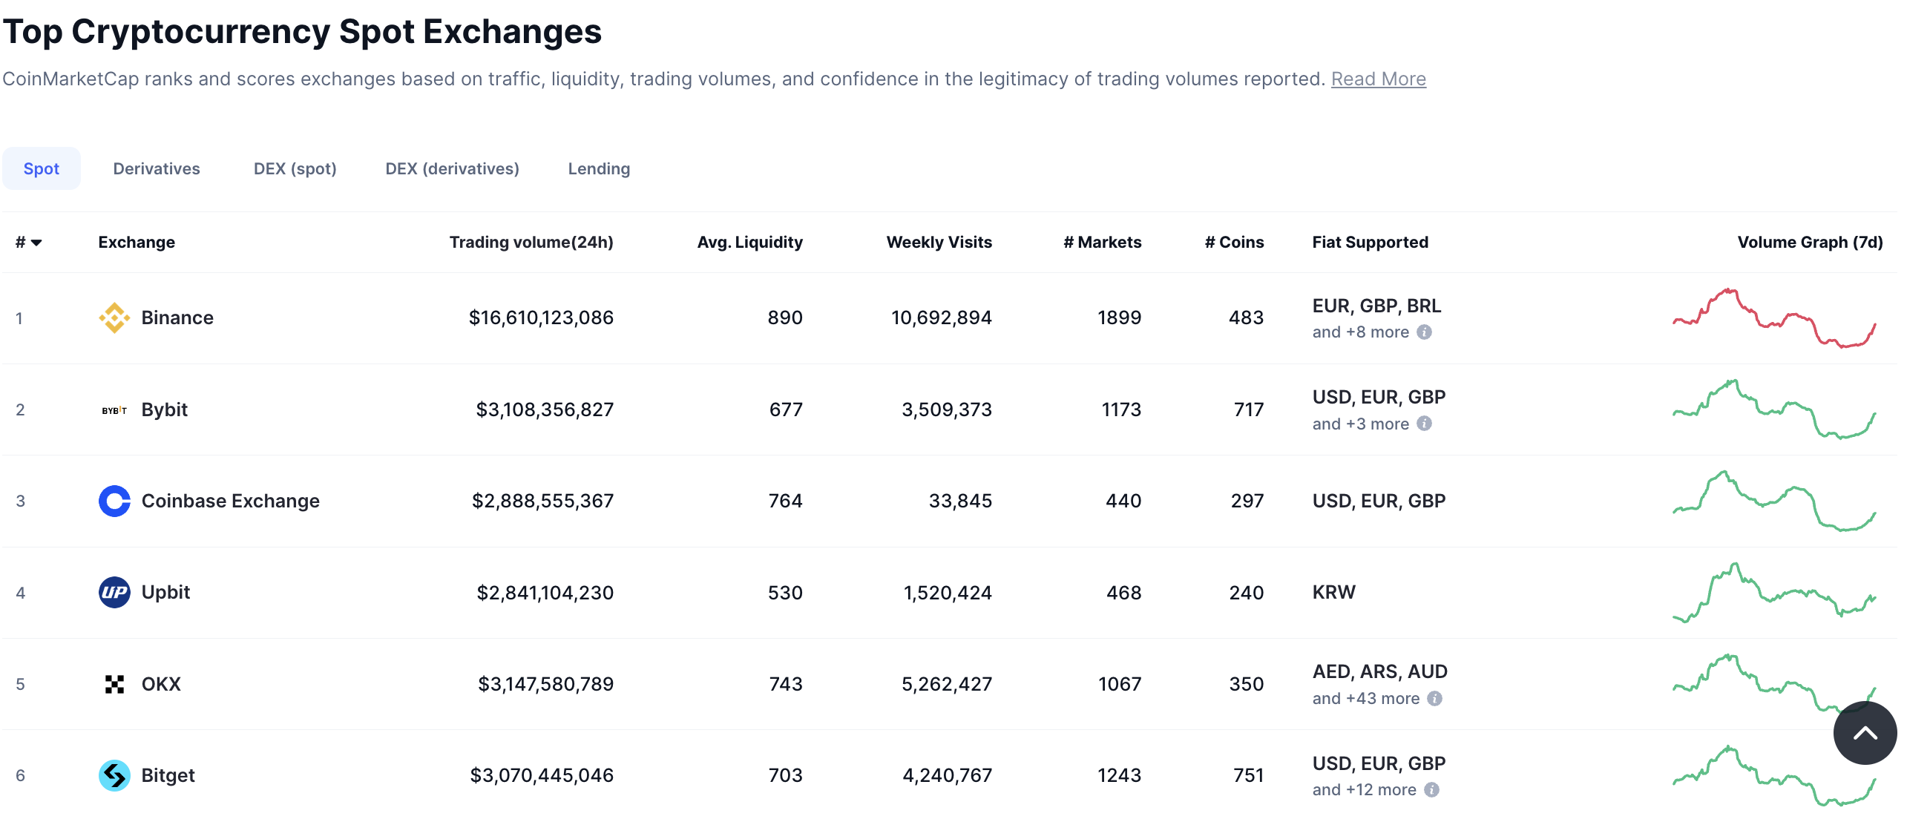Click the Binance logo icon
This screenshot has height=819, width=1907.
(114, 318)
